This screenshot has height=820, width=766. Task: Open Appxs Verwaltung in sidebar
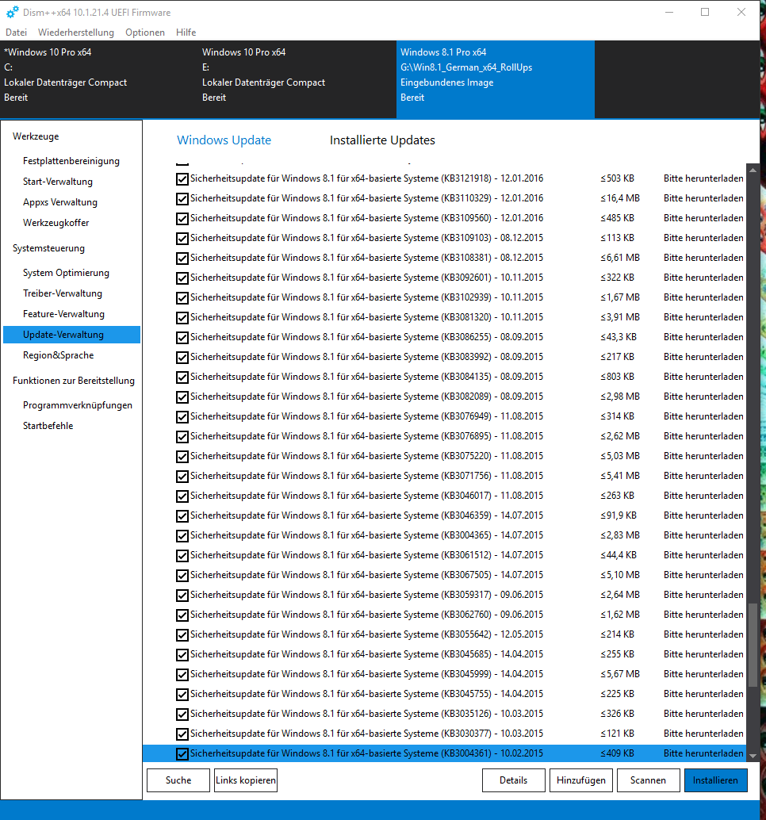60,202
